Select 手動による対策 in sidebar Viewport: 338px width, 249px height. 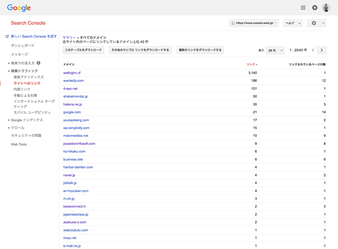[25, 95]
